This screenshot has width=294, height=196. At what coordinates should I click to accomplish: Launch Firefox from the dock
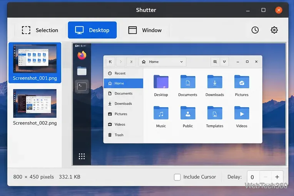pyautogui.click(x=82, y=55)
